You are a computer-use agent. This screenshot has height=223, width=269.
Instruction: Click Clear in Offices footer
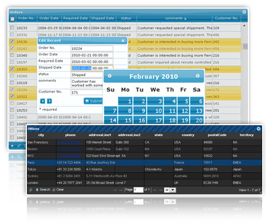click(x=58, y=190)
